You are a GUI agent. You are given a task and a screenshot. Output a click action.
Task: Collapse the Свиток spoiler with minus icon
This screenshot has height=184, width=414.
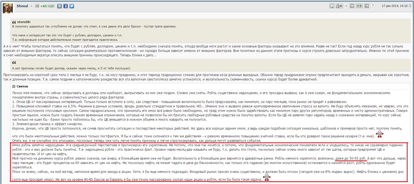coord(14,87)
